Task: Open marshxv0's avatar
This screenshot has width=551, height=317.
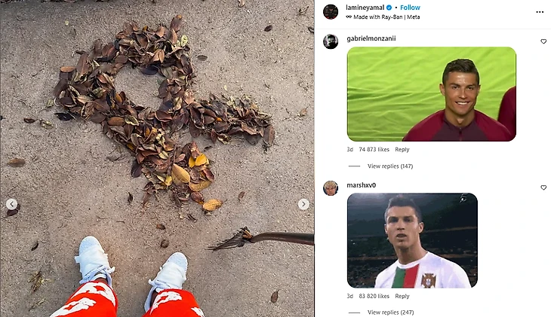Action: click(x=331, y=188)
